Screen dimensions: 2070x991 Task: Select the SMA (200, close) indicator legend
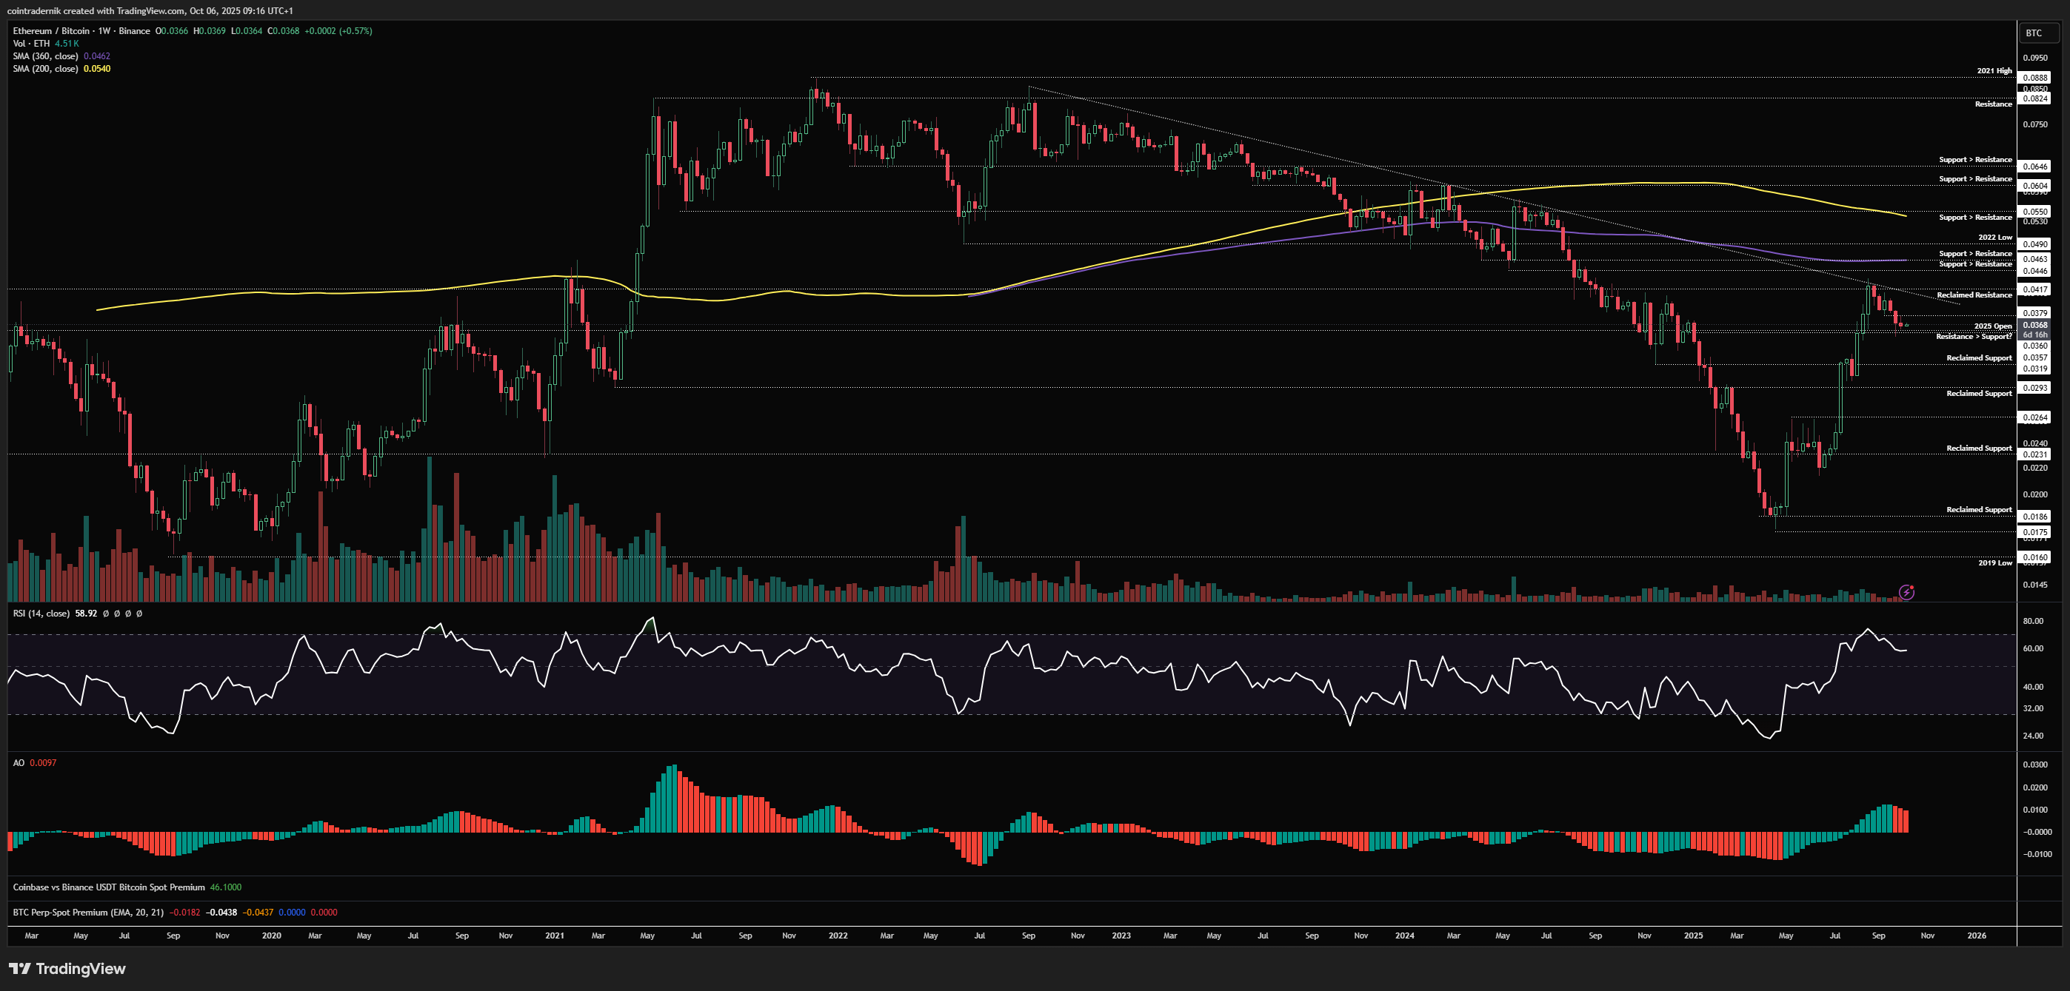pyautogui.click(x=45, y=69)
